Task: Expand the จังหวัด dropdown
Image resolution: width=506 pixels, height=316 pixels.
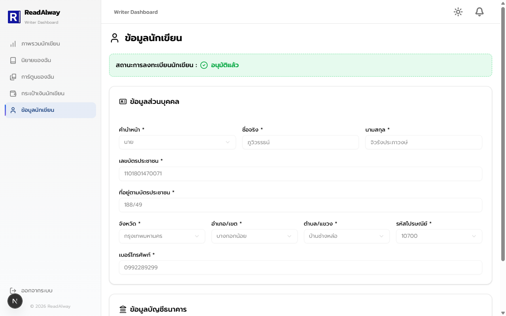Action: pos(162,236)
